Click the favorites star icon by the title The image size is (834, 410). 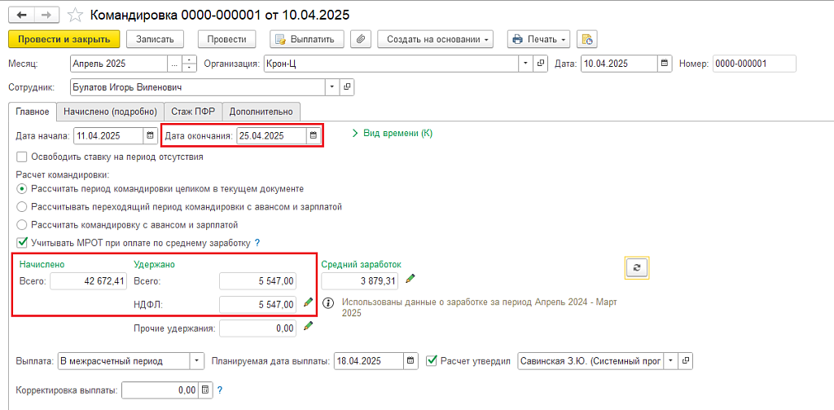74,15
